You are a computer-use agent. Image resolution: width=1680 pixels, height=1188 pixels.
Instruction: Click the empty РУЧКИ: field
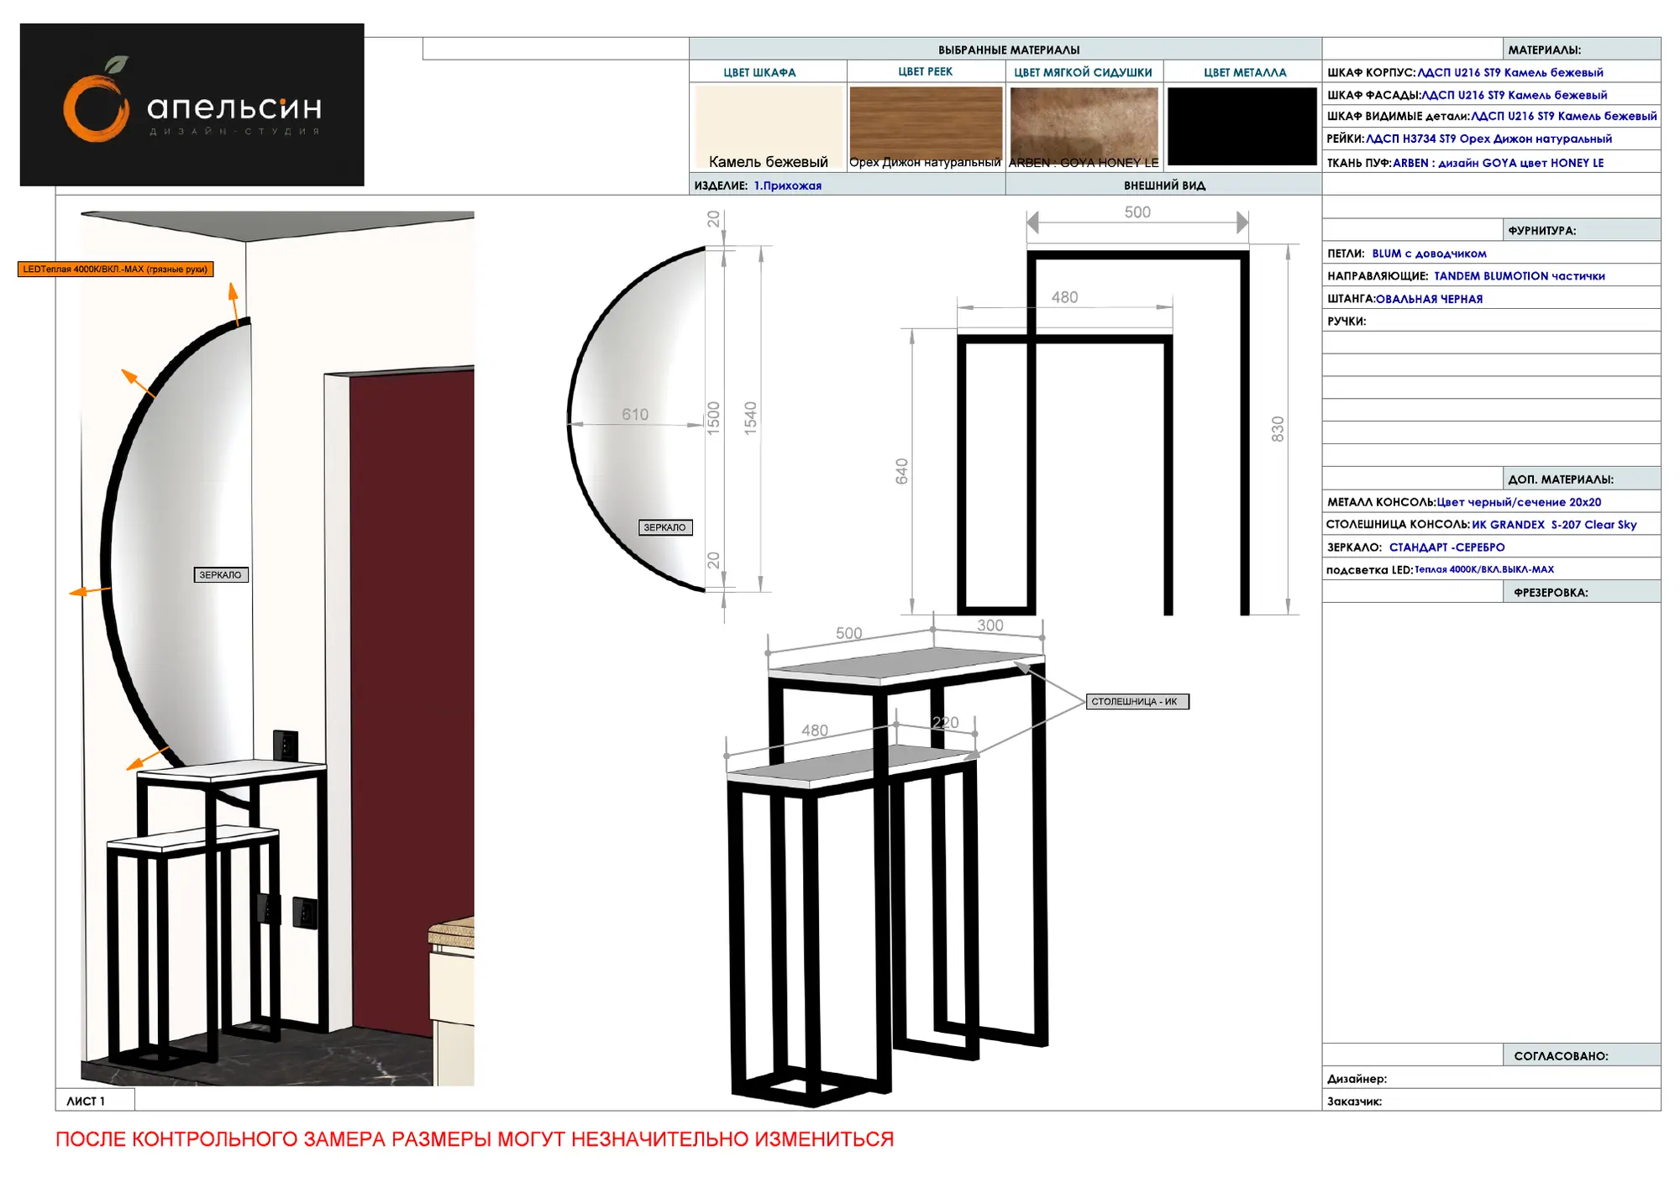[x=1491, y=321]
